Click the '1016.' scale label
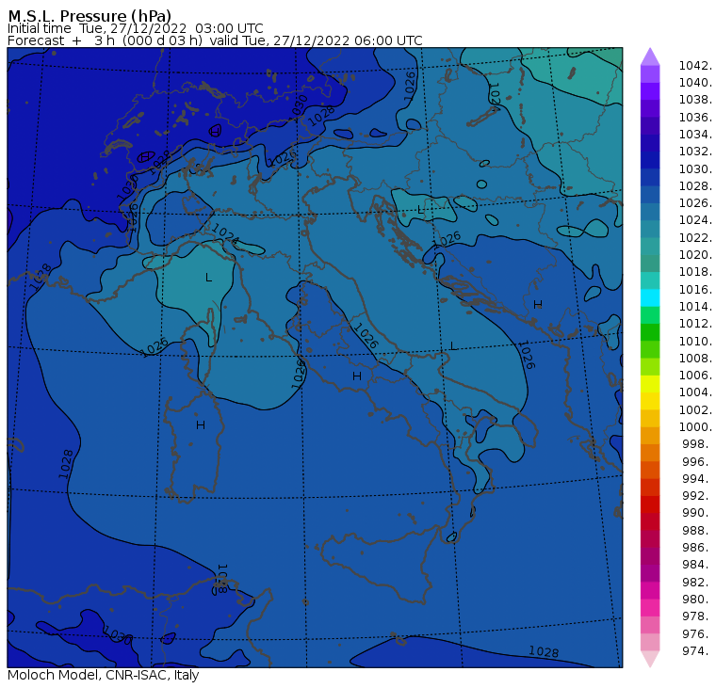The width and height of the screenshot is (716, 688). coord(695,289)
